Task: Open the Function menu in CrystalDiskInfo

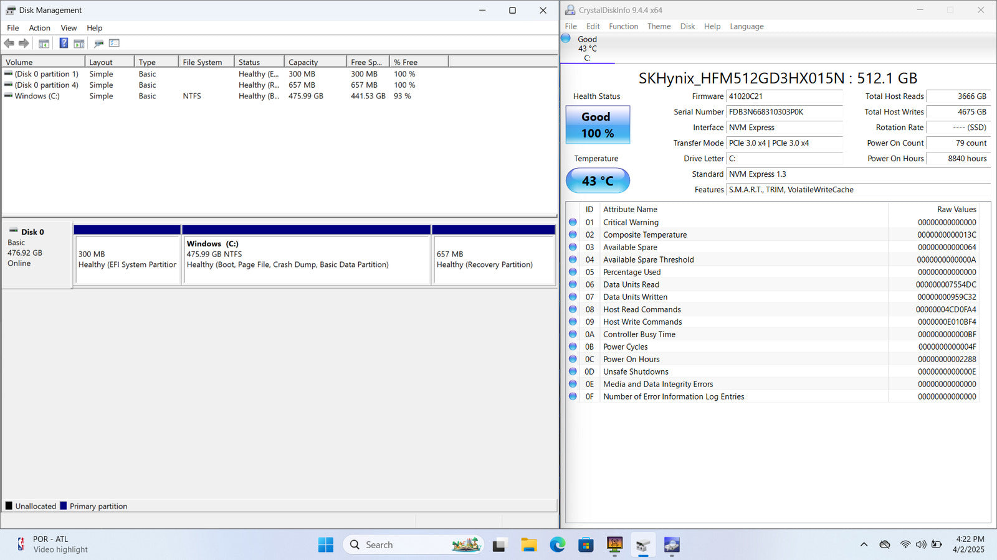Action: coord(623,26)
